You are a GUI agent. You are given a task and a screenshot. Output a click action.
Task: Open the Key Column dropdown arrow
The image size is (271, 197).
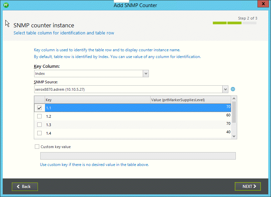[146, 74]
